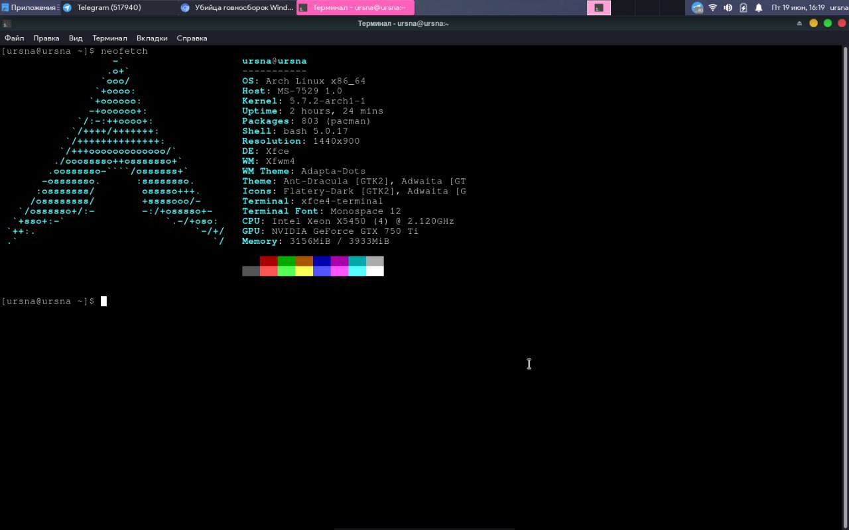Click the cursor at the empty bottom prompt

pyautogui.click(x=103, y=301)
